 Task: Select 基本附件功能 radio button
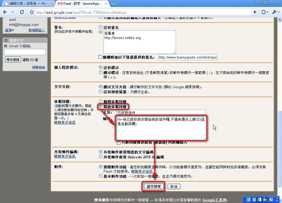[x=101, y=176]
